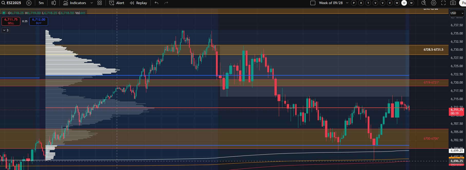Screen dimensions: 466x170
Task: Open the USD currency dropdown
Action: [x=457, y=13]
